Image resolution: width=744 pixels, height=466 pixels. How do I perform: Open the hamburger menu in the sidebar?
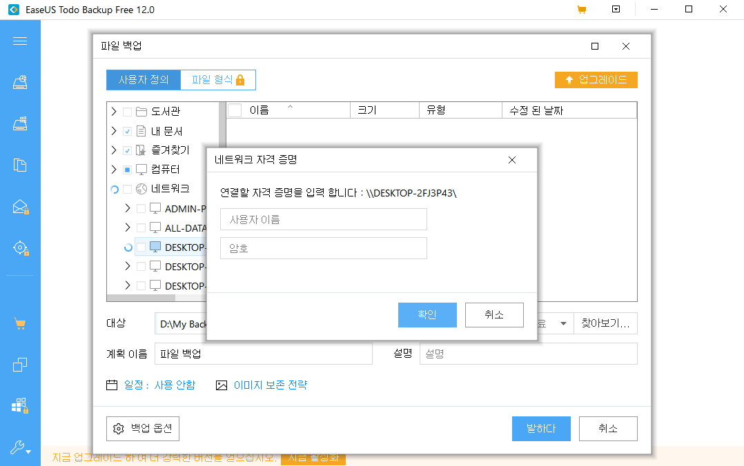[20, 41]
